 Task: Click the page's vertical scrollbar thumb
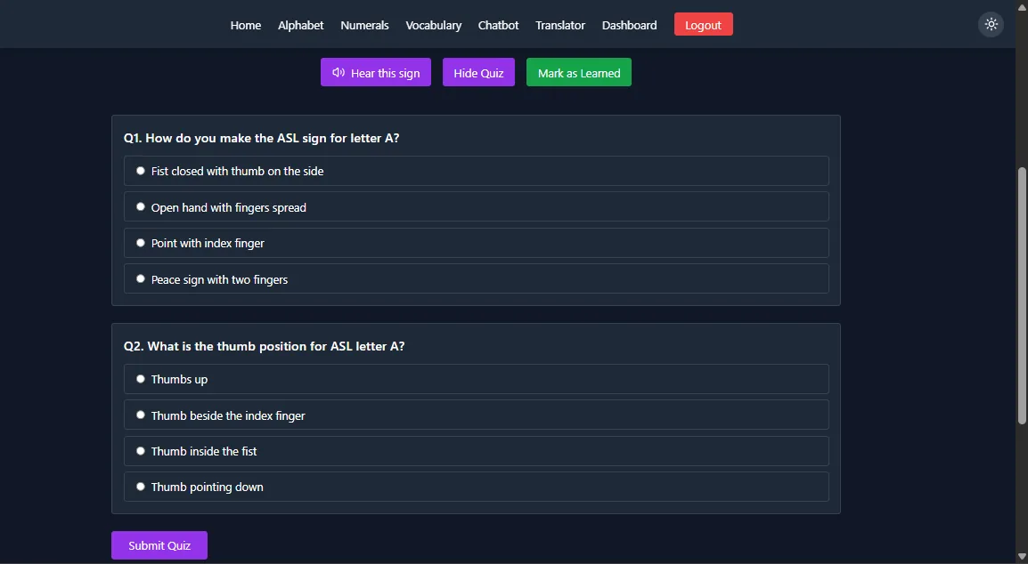(x=1022, y=294)
